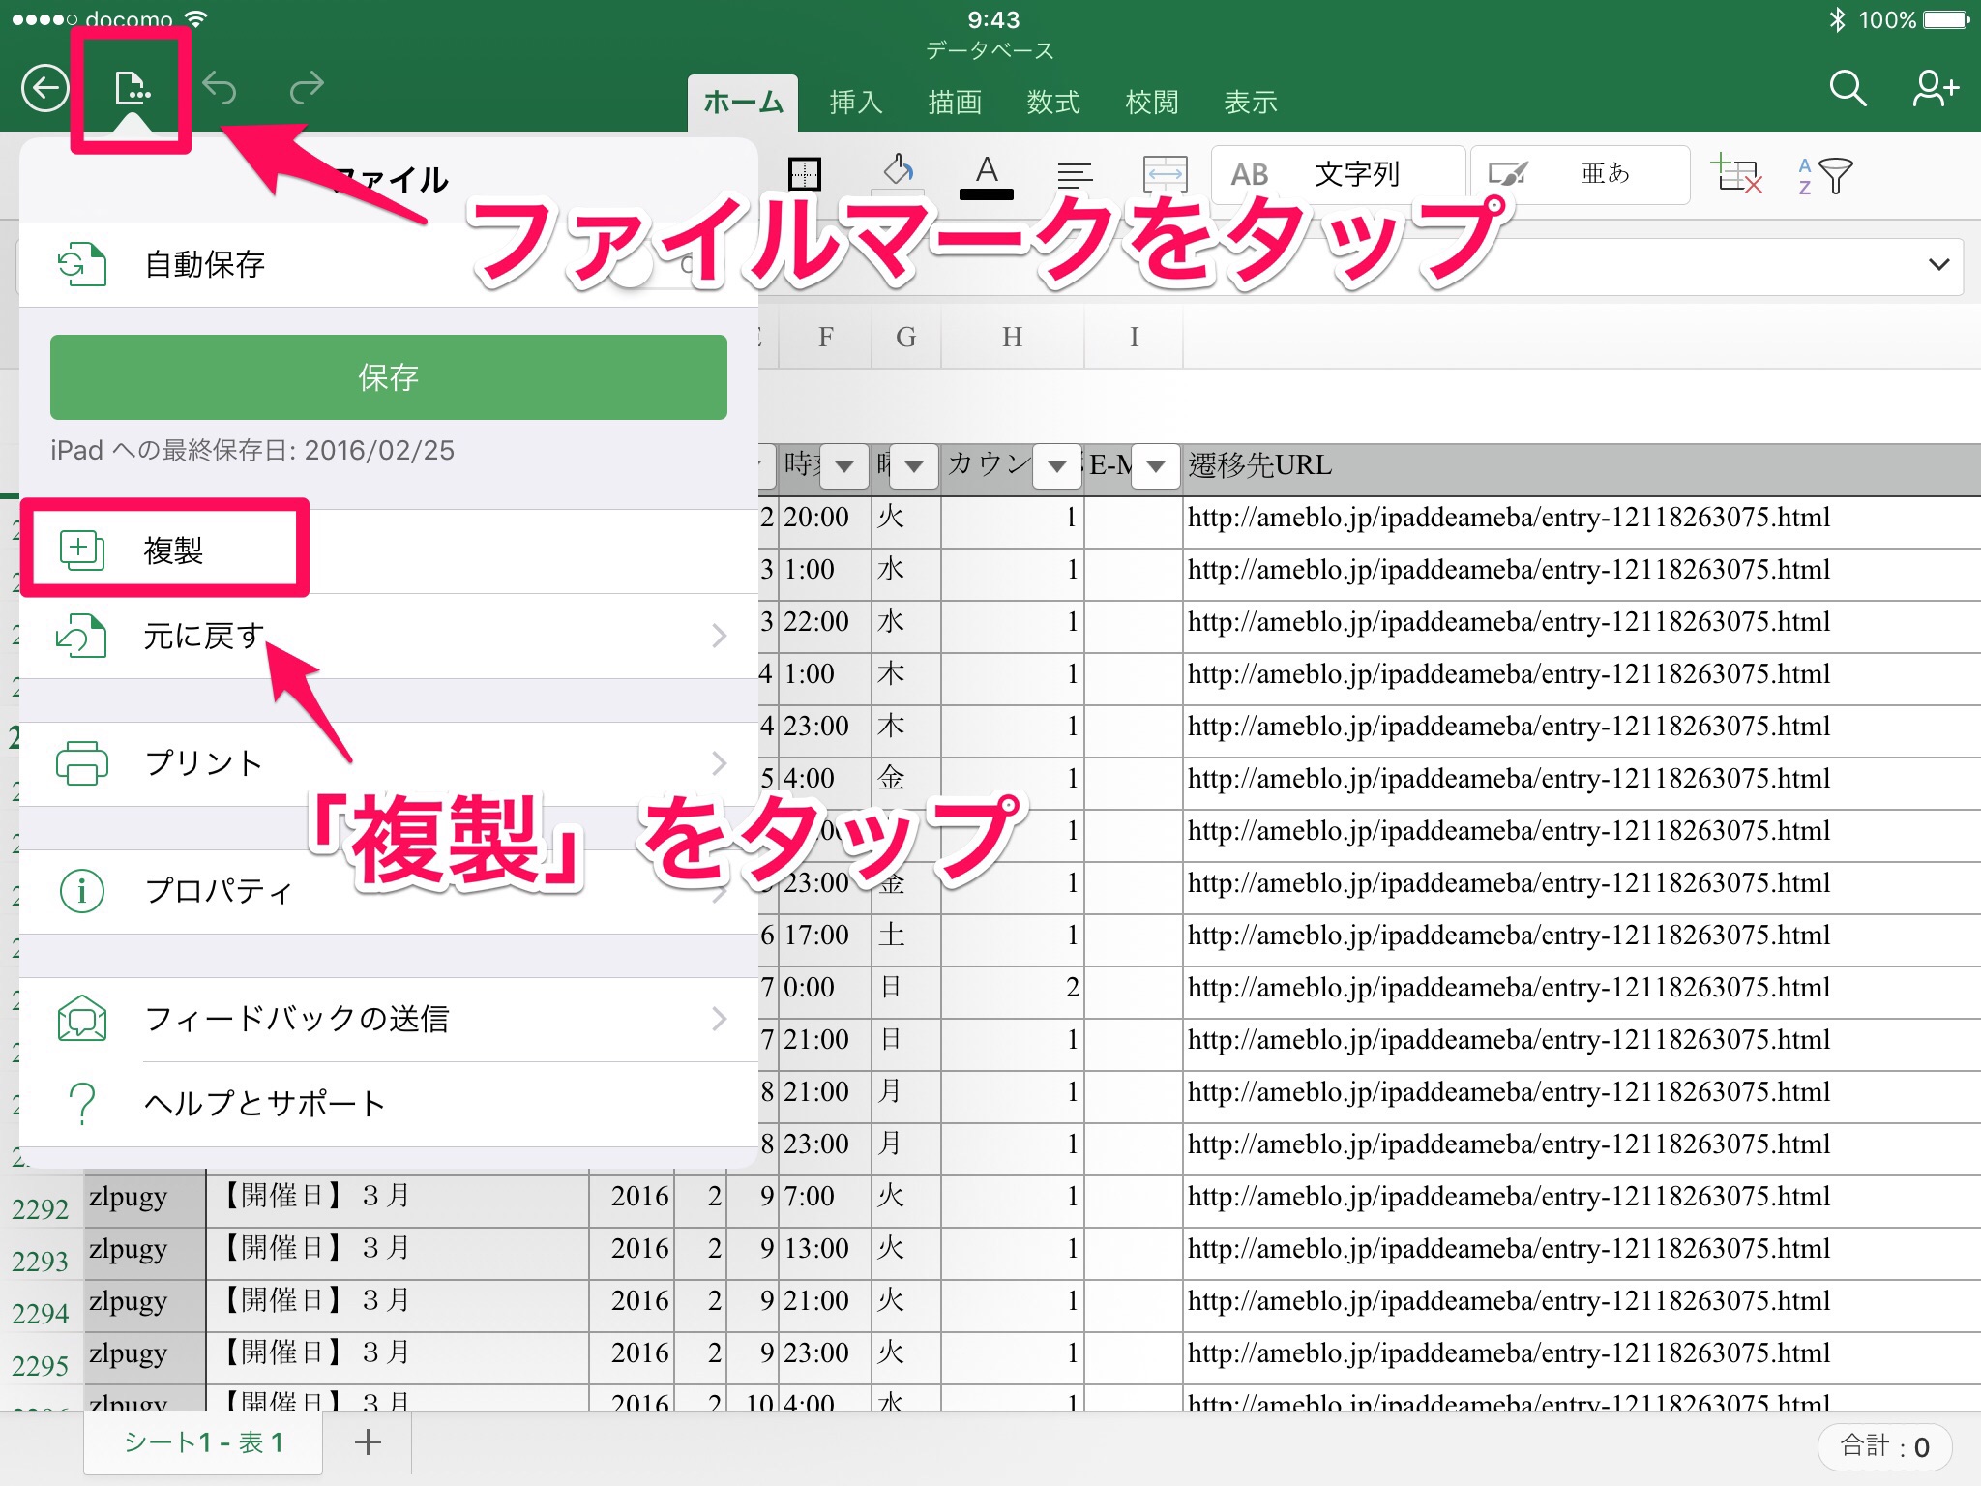Select 複製 in the file menu
Viewport: 1981px width, 1486px height.
(x=174, y=550)
